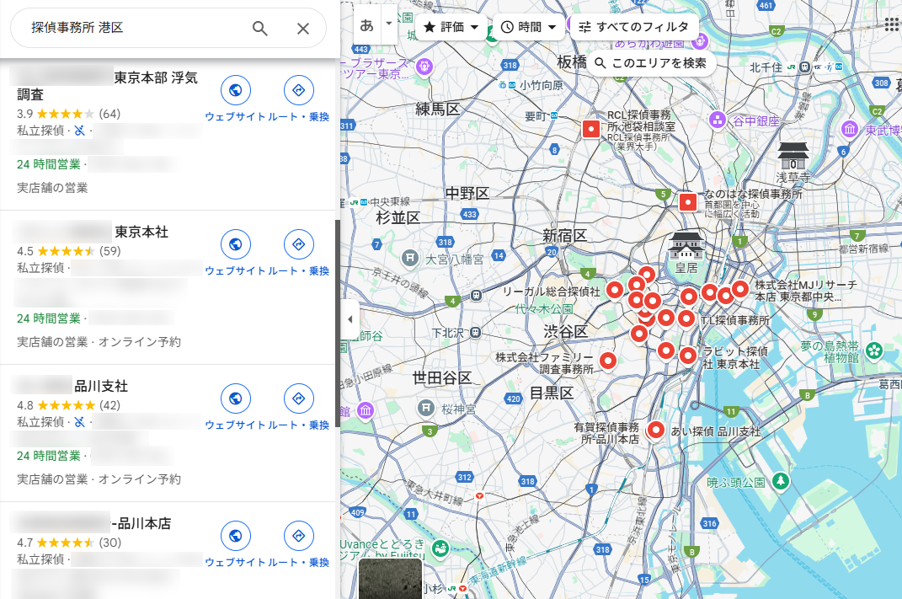
Task: Click the 4.8 rating with 42 reviews
Action: 68,405
